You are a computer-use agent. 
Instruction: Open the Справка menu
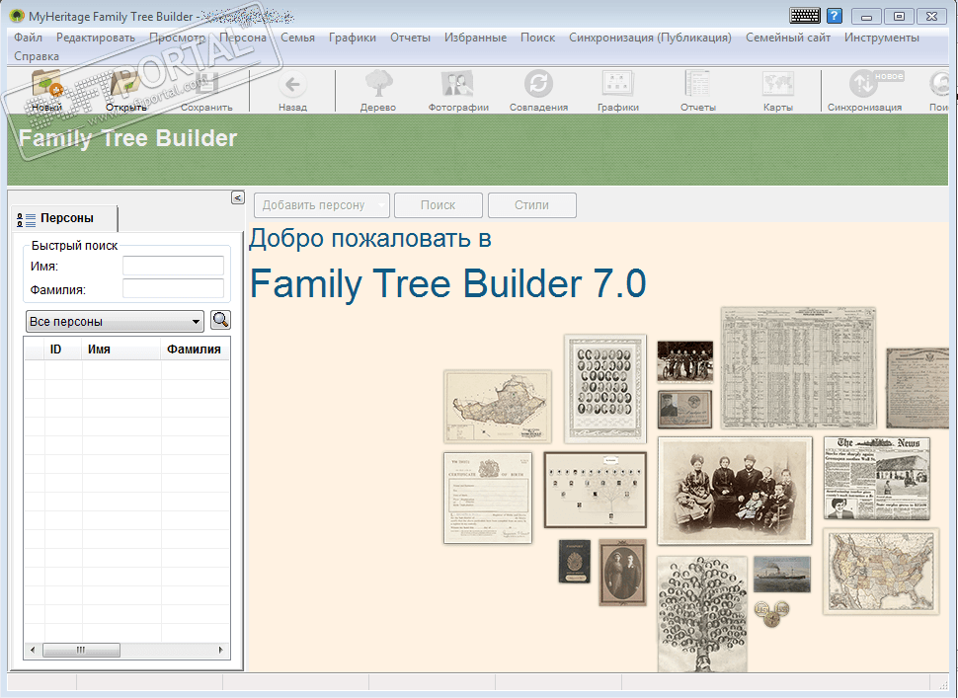[x=37, y=56]
